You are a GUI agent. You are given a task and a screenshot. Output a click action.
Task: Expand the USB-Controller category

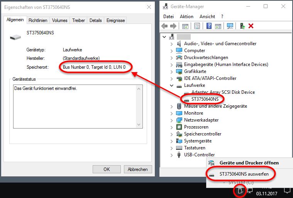coord(172,155)
